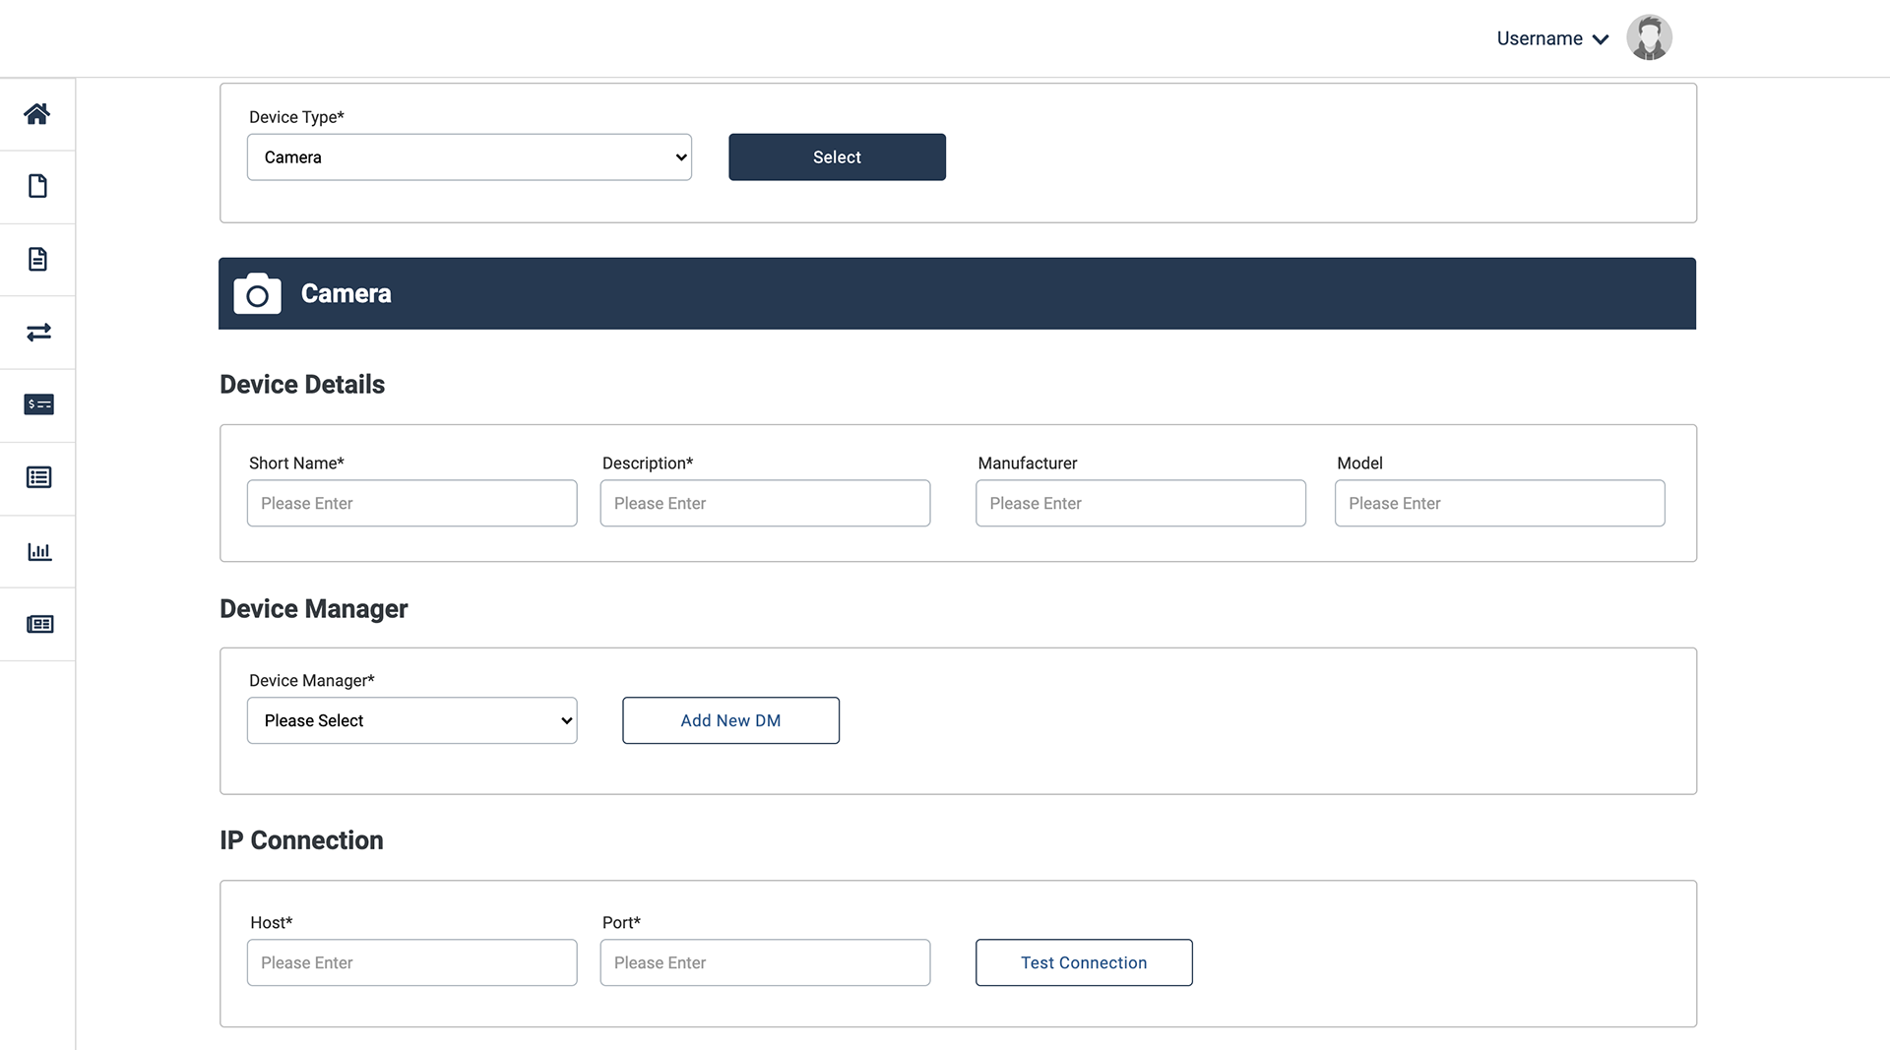Image resolution: width=1890 pixels, height=1050 pixels.
Task: Open the text document sidebar icon
Action: pos(37,259)
